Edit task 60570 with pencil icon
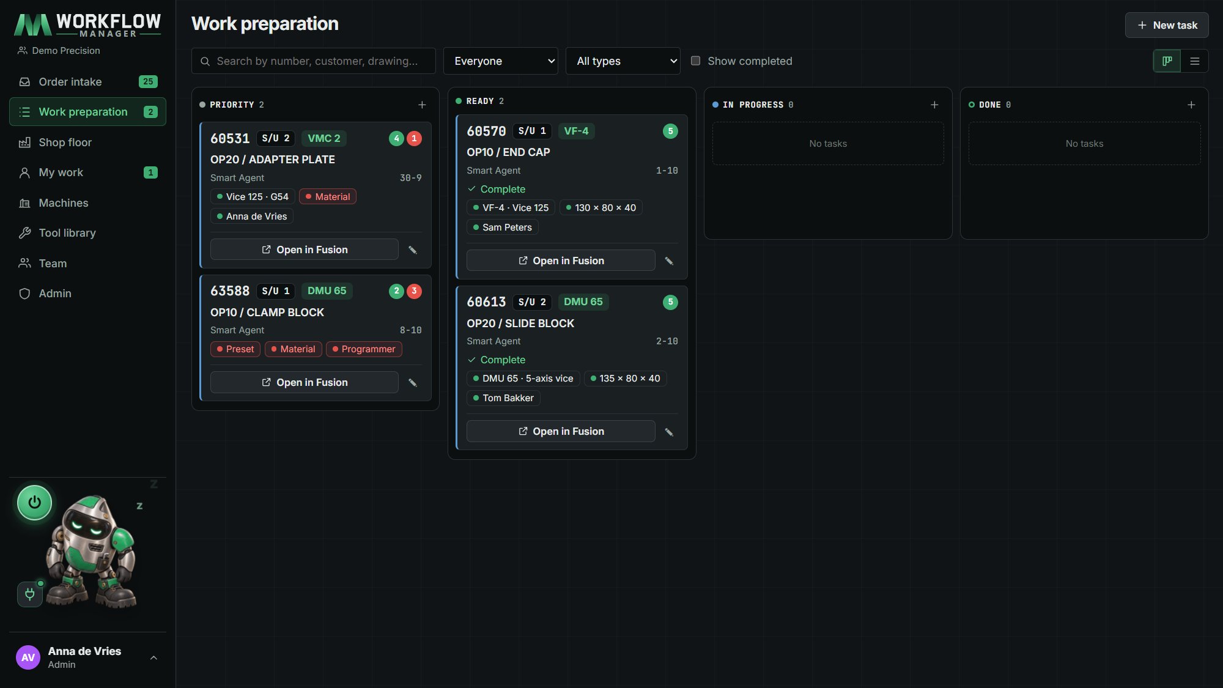Image resolution: width=1223 pixels, height=688 pixels. pos(669,261)
